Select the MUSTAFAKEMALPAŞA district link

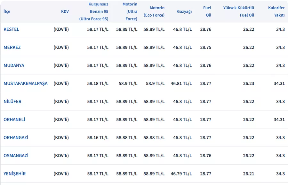pyautogui.click(x=25, y=83)
